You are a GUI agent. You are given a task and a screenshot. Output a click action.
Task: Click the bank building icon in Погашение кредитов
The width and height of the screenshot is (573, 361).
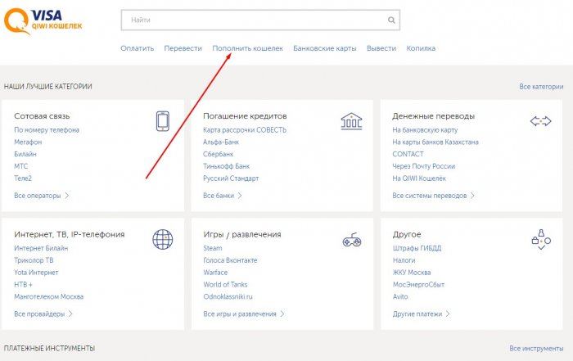(351, 121)
